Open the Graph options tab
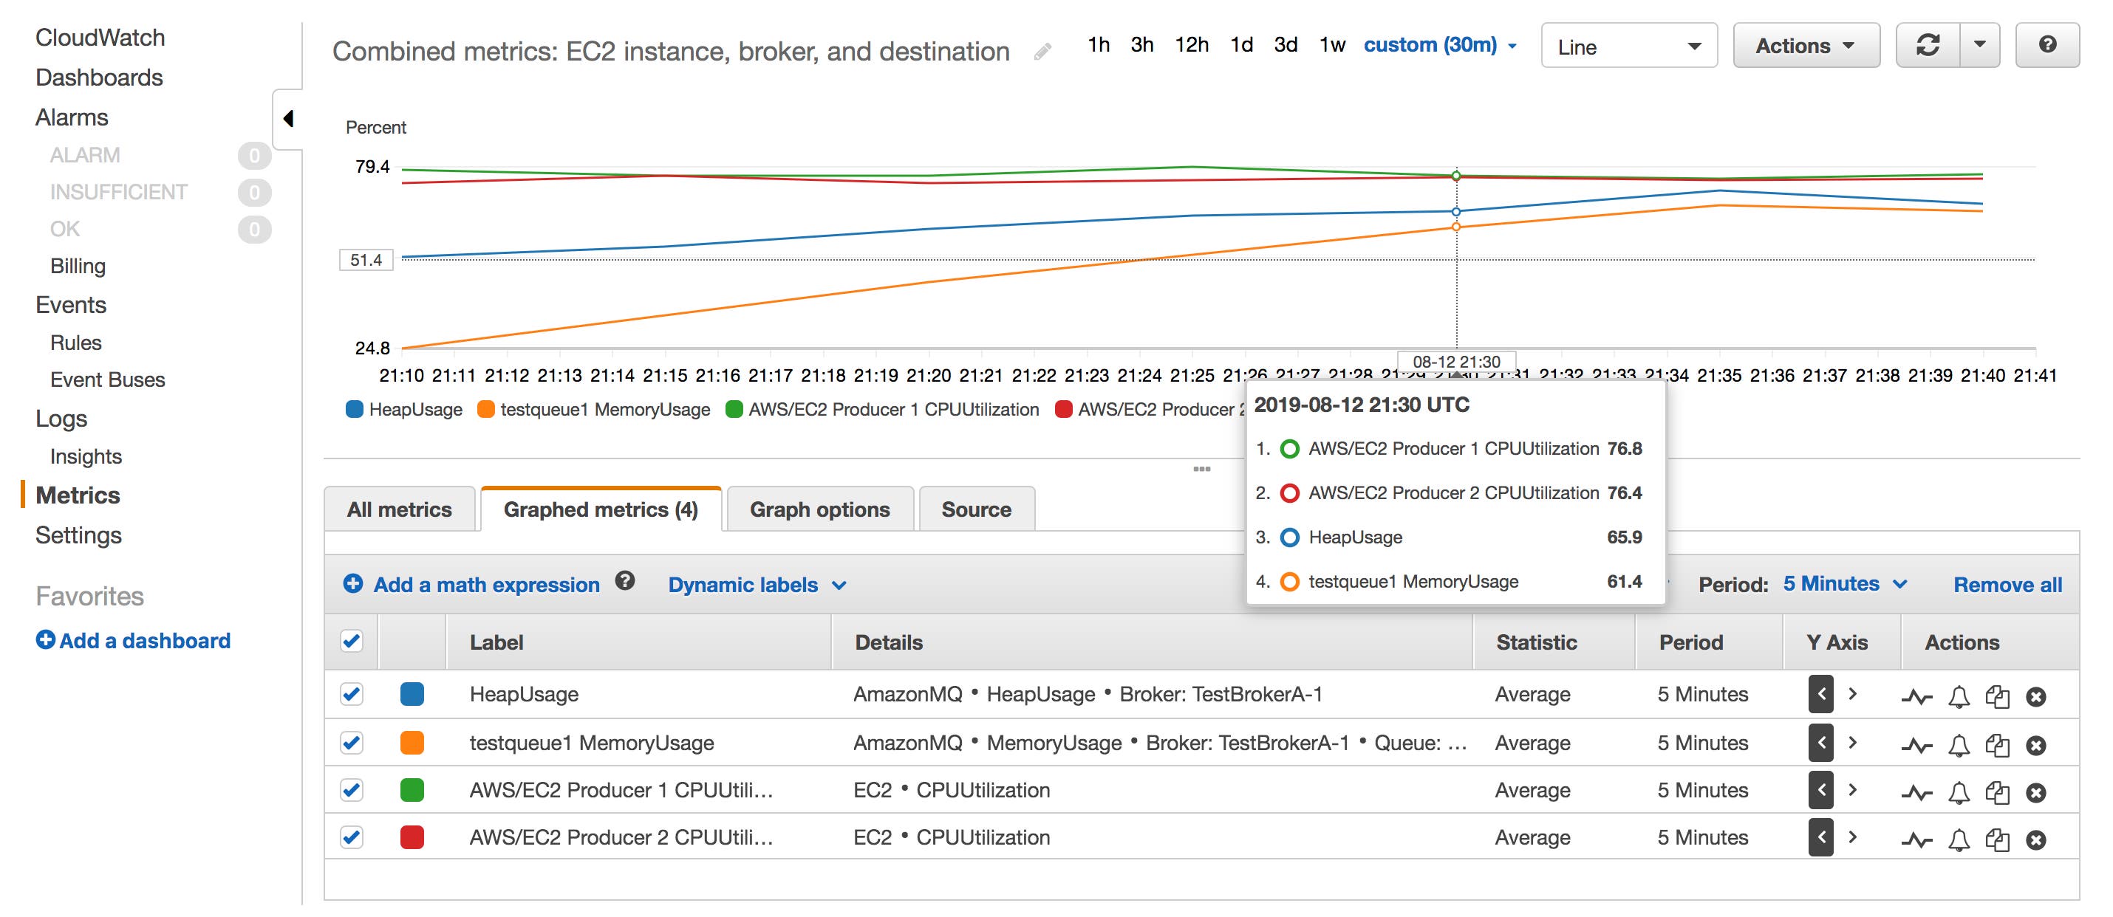Image resolution: width=2113 pixels, height=917 pixels. 819,509
